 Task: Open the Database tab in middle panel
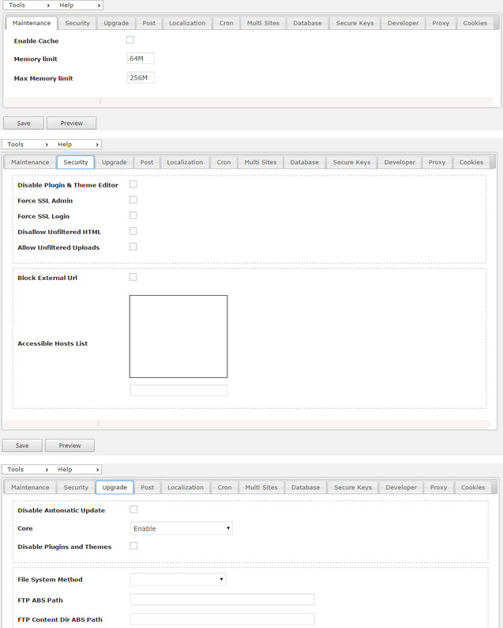[x=304, y=162]
